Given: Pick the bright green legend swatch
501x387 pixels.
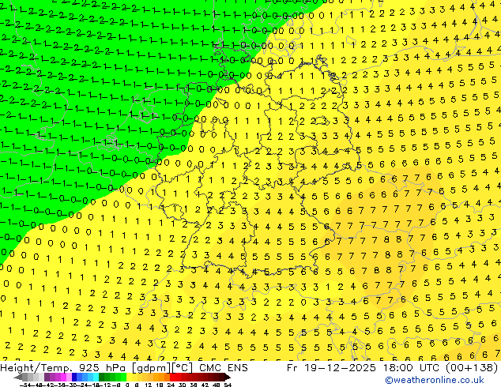Looking at the screenshot, I should [123, 377].
